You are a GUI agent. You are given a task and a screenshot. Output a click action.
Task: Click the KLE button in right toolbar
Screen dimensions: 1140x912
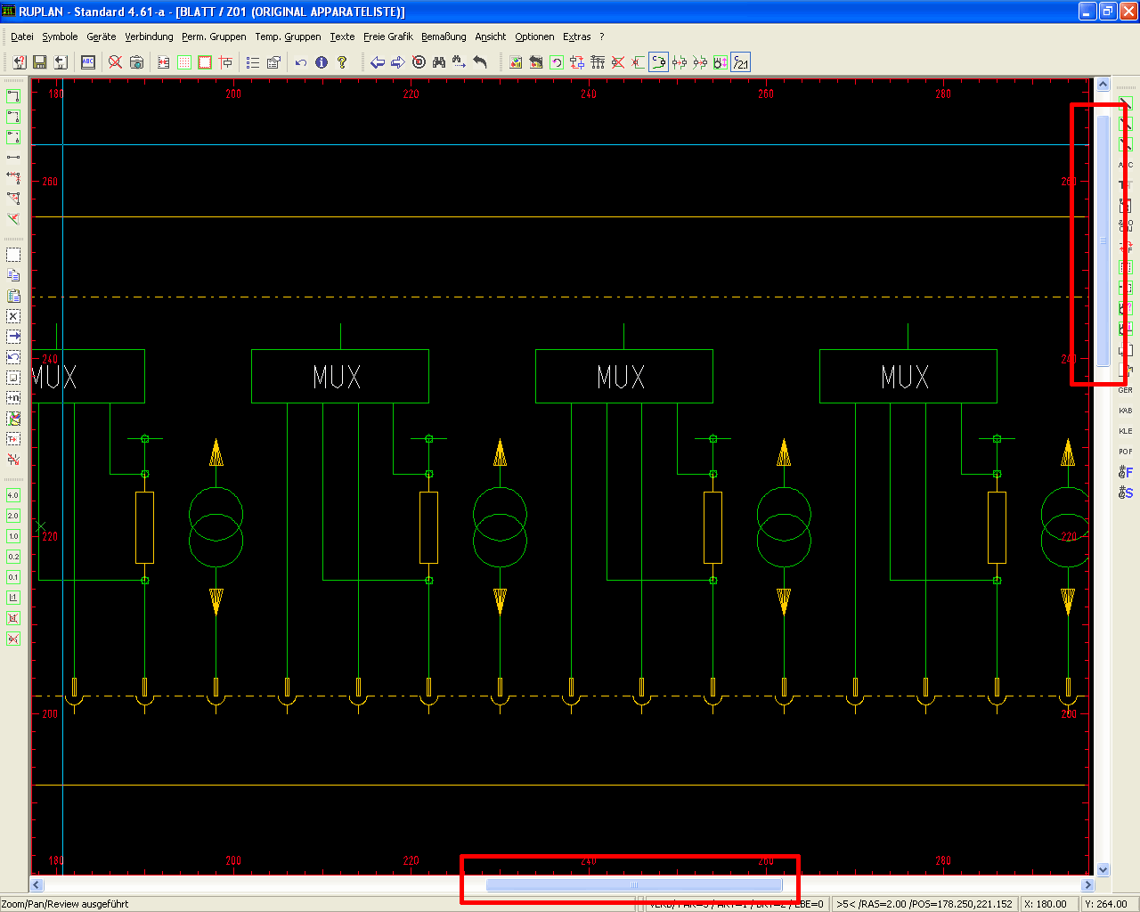click(x=1126, y=431)
